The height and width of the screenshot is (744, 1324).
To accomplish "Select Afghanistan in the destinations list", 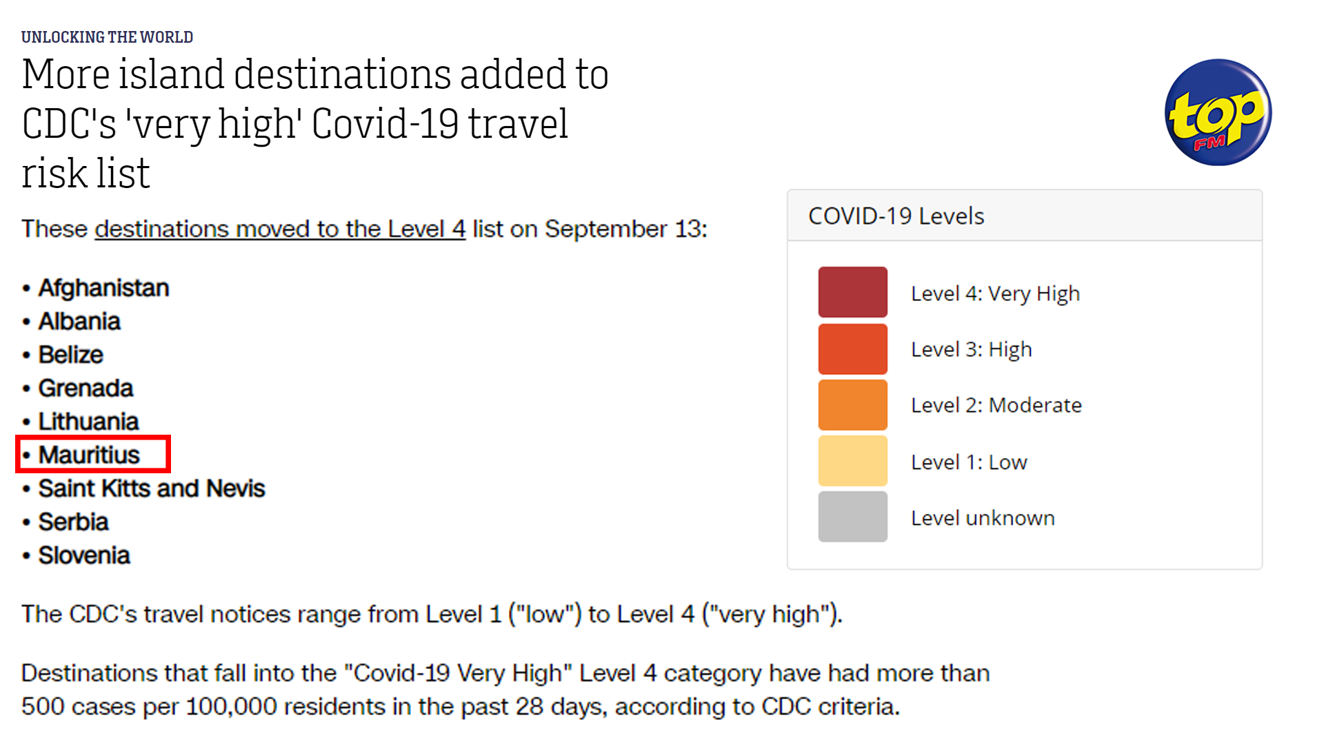I will pyautogui.click(x=103, y=288).
